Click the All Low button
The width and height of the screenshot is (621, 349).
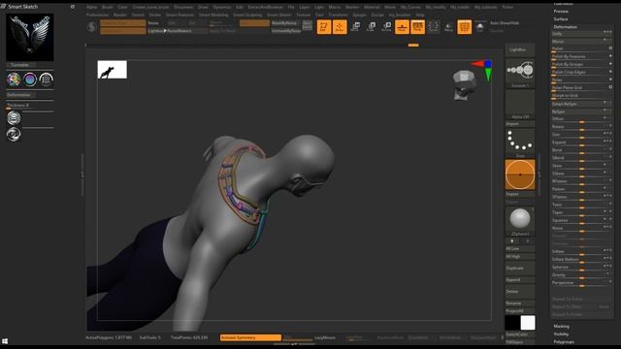coord(520,248)
